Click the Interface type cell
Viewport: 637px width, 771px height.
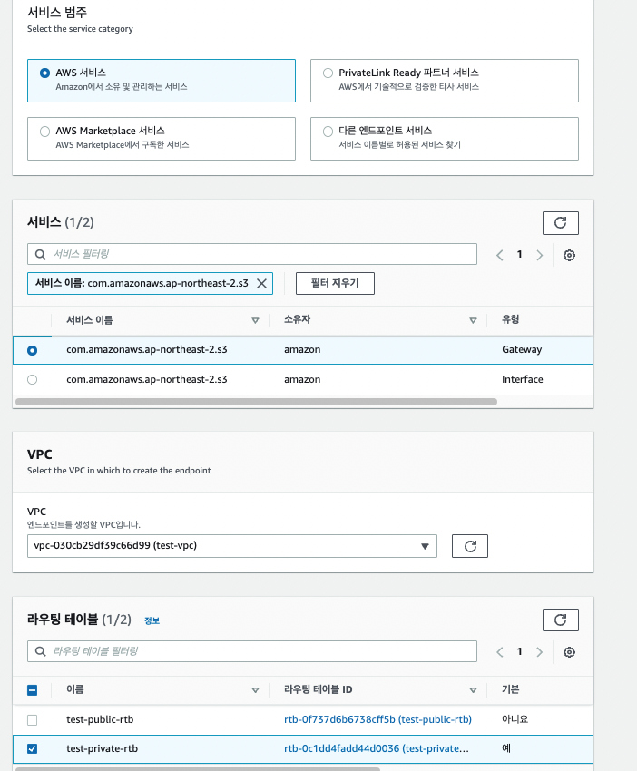click(x=523, y=379)
